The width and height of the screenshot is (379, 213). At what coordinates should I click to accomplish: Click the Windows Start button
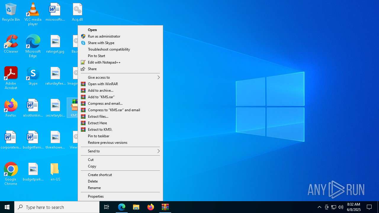pos(7,207)
